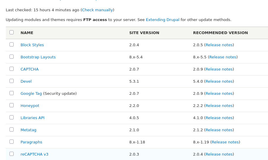
Task: View Release notes for Devel 5.4.0
Action: click(219, 81)
